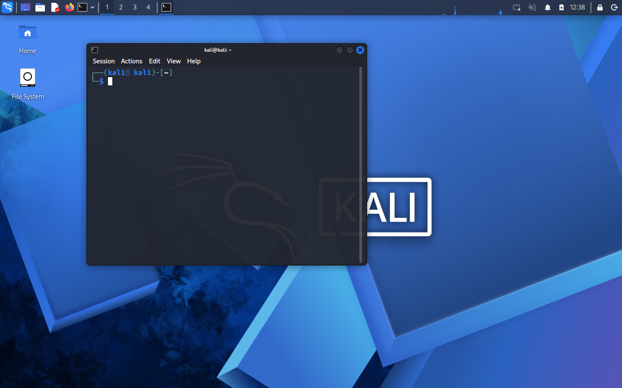Image resolution: width=622 pixels, height=388 pixels.
Task: Launch Firefox from the top panel
Action: pos(69,7)
